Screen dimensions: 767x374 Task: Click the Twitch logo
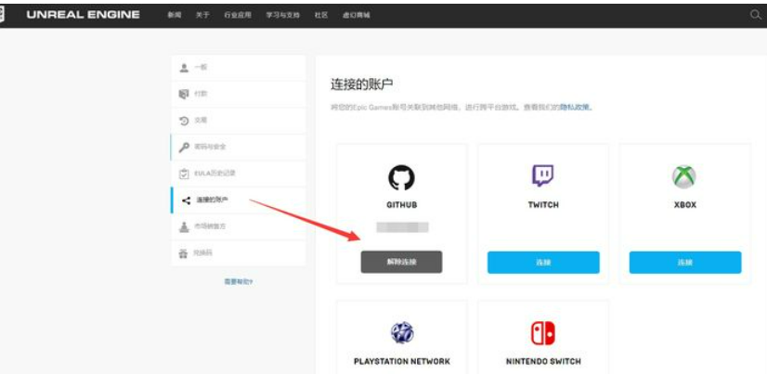[543, 176]
